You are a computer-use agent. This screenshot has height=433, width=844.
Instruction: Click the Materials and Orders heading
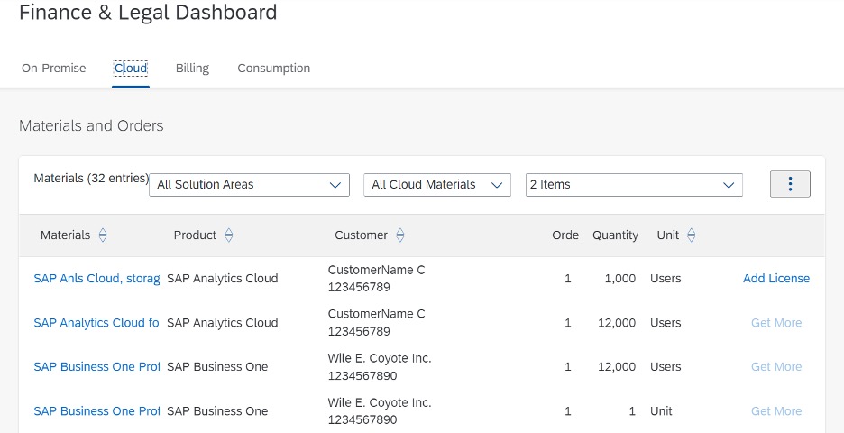coord(91,125)
